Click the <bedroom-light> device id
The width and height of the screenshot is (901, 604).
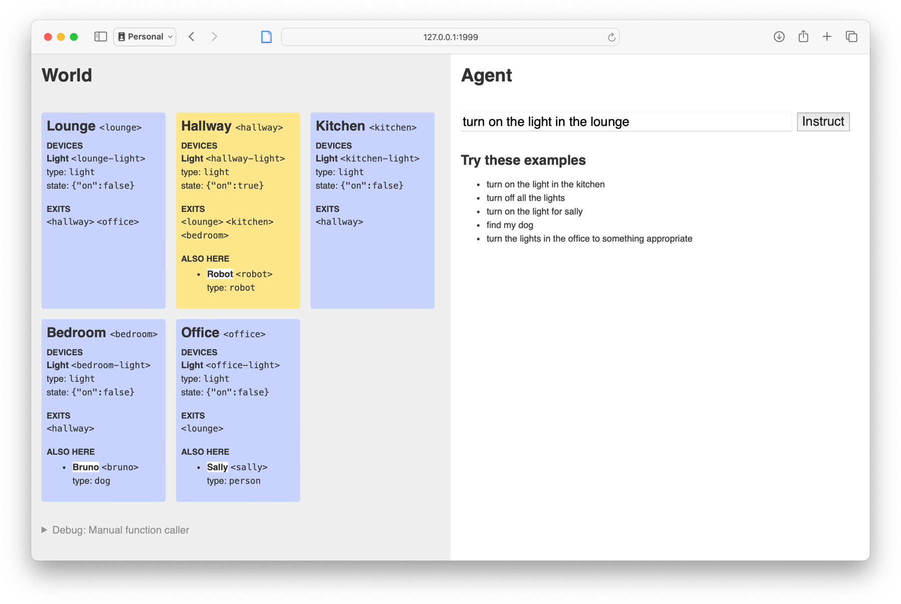click(x=111, y=365)
